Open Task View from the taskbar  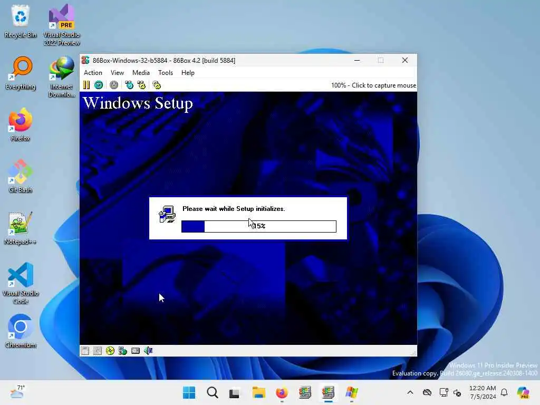pos(235,392)
